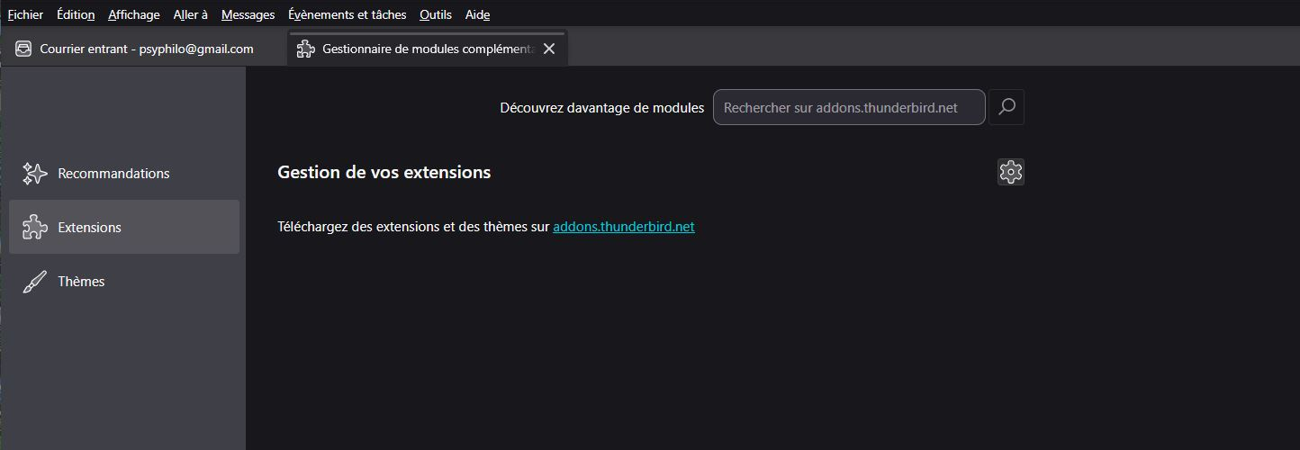
Task: Open the Édition menu
Action: coord(76,14)
